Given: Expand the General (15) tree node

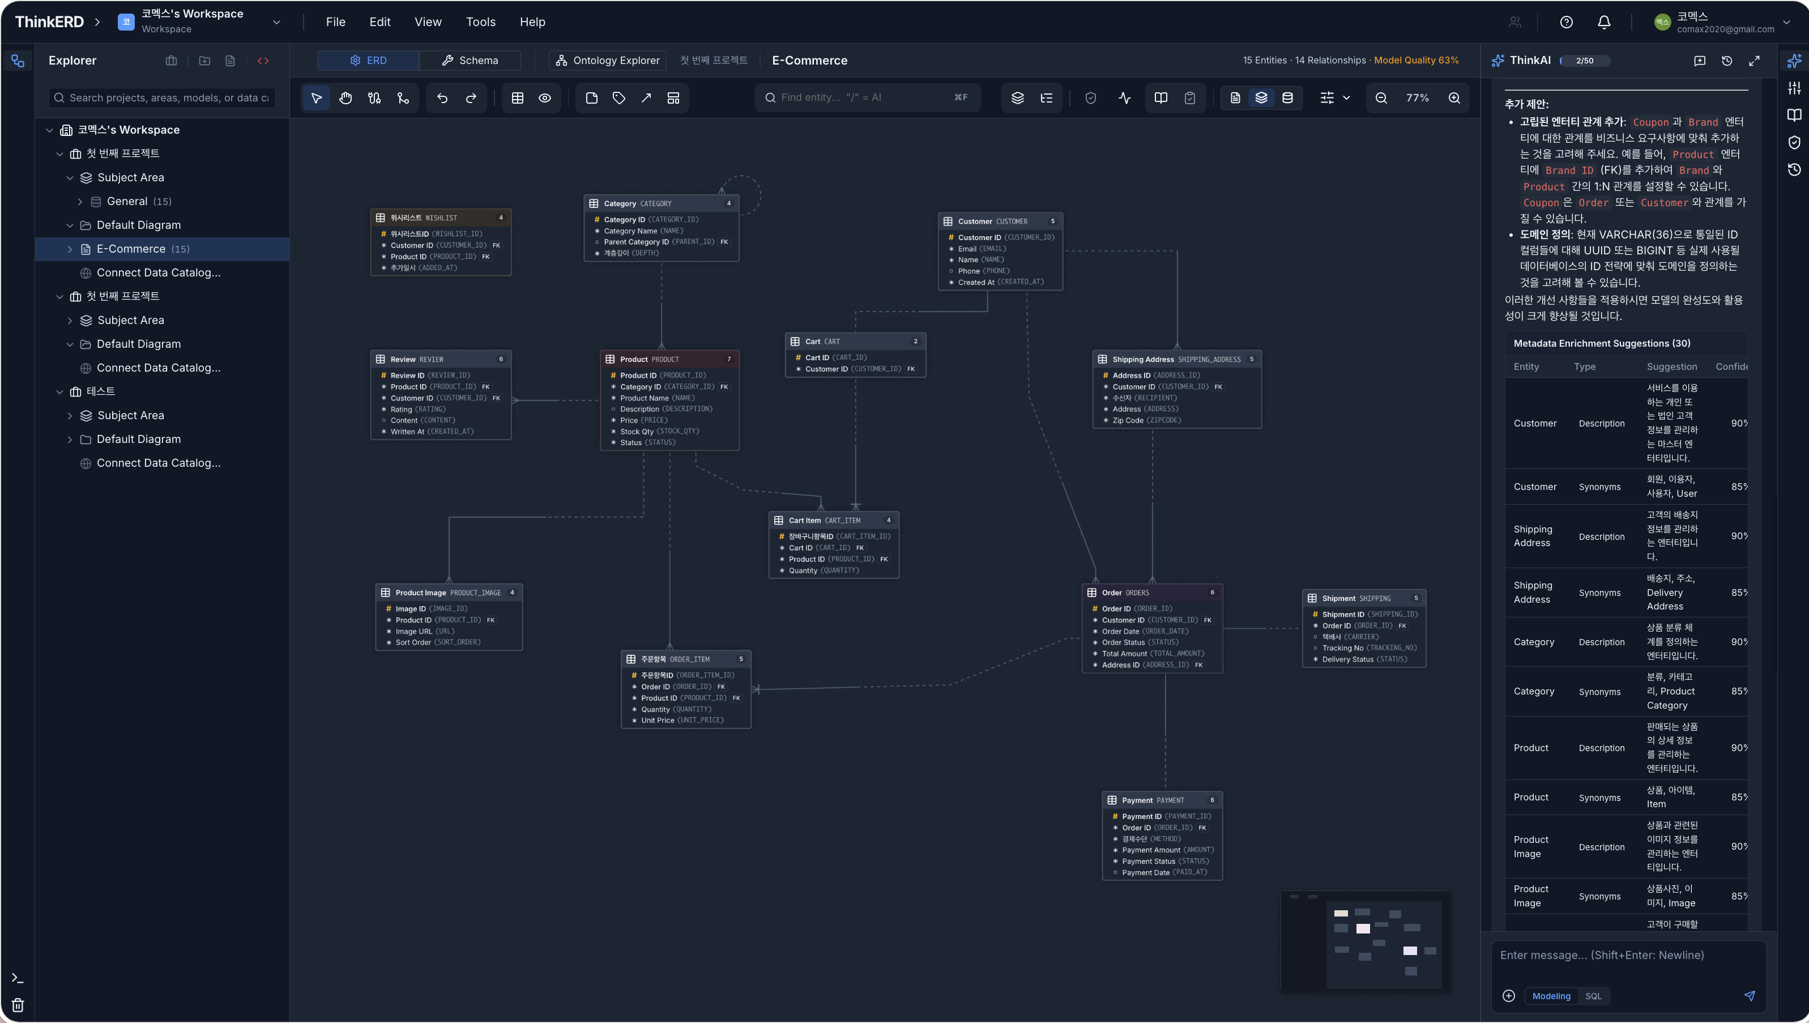Looking at the screenshot, I should pyautogui.click(x=80, y=202).
